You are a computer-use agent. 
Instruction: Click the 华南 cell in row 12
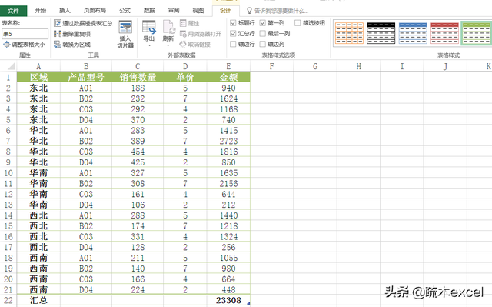38,194
